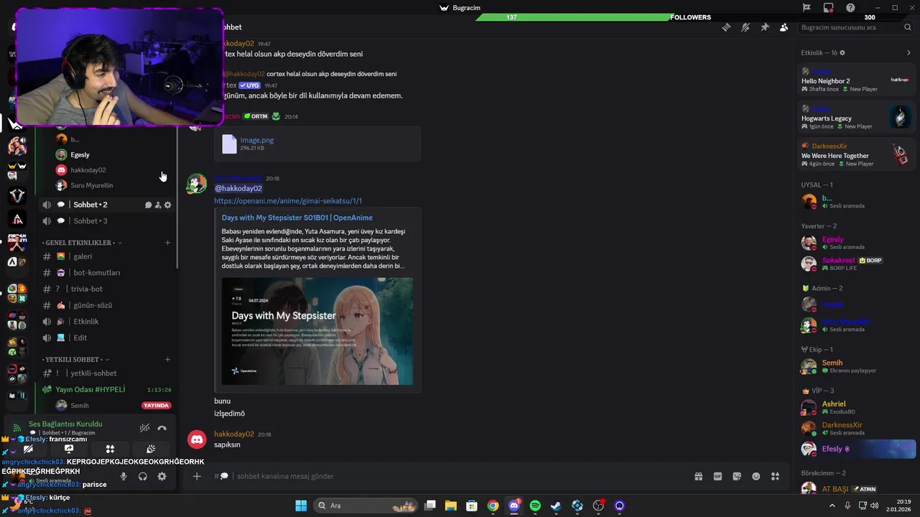Screen dimensions: 920x517
Task: Click the @hakkoday02 mention
Action: [238, 189]
